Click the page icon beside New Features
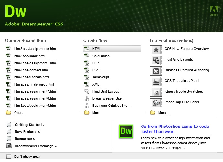 pyautogui.click(x=9, y=132)
